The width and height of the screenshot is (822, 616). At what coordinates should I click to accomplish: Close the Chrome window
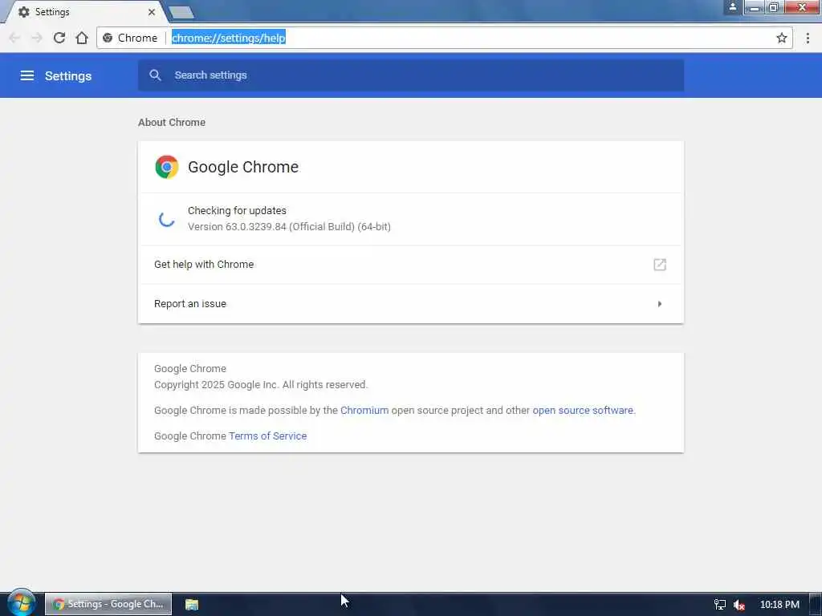pyautogui.click(x=802, y=7)
